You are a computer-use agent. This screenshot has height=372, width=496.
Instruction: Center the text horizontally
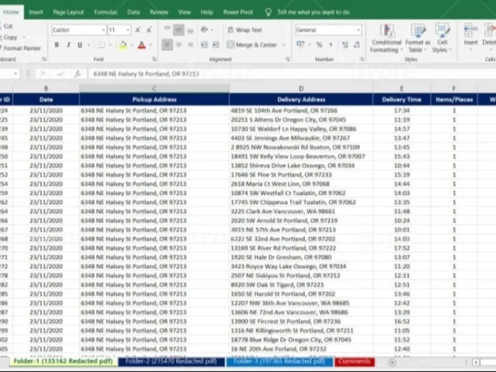coord(179,45)
